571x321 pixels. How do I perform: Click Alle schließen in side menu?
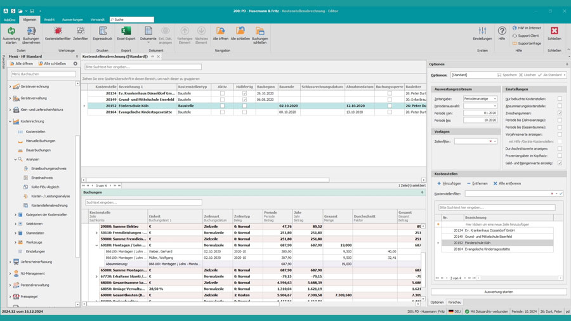pos(52,63)
